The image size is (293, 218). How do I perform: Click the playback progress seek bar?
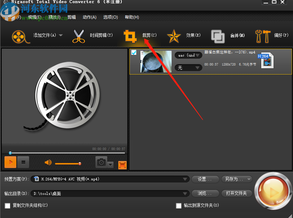[x=67, y=153]
